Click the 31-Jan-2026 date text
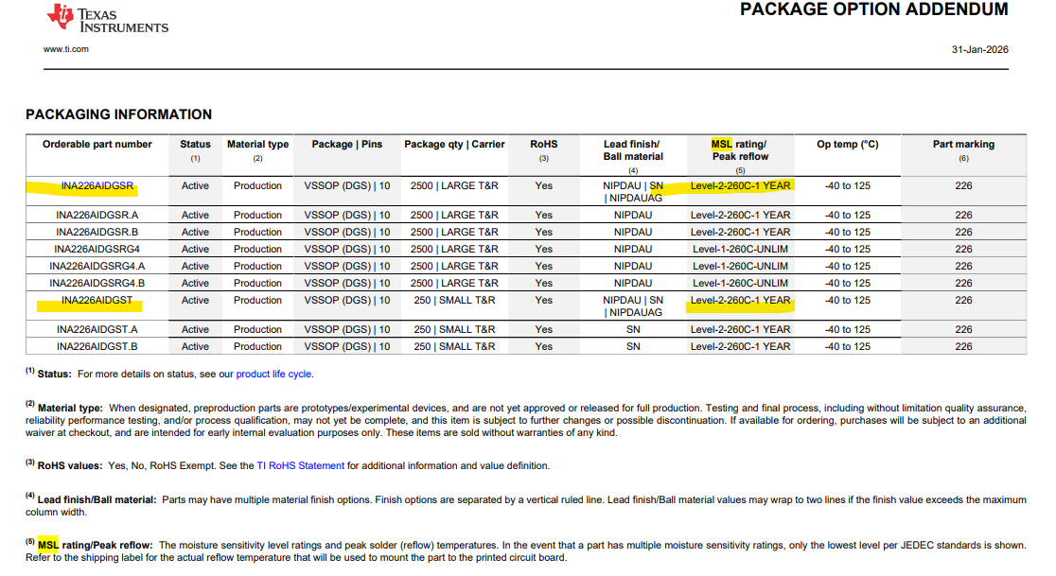Image resolution: width=1056 pixels, height=576 pixels. 980,50
